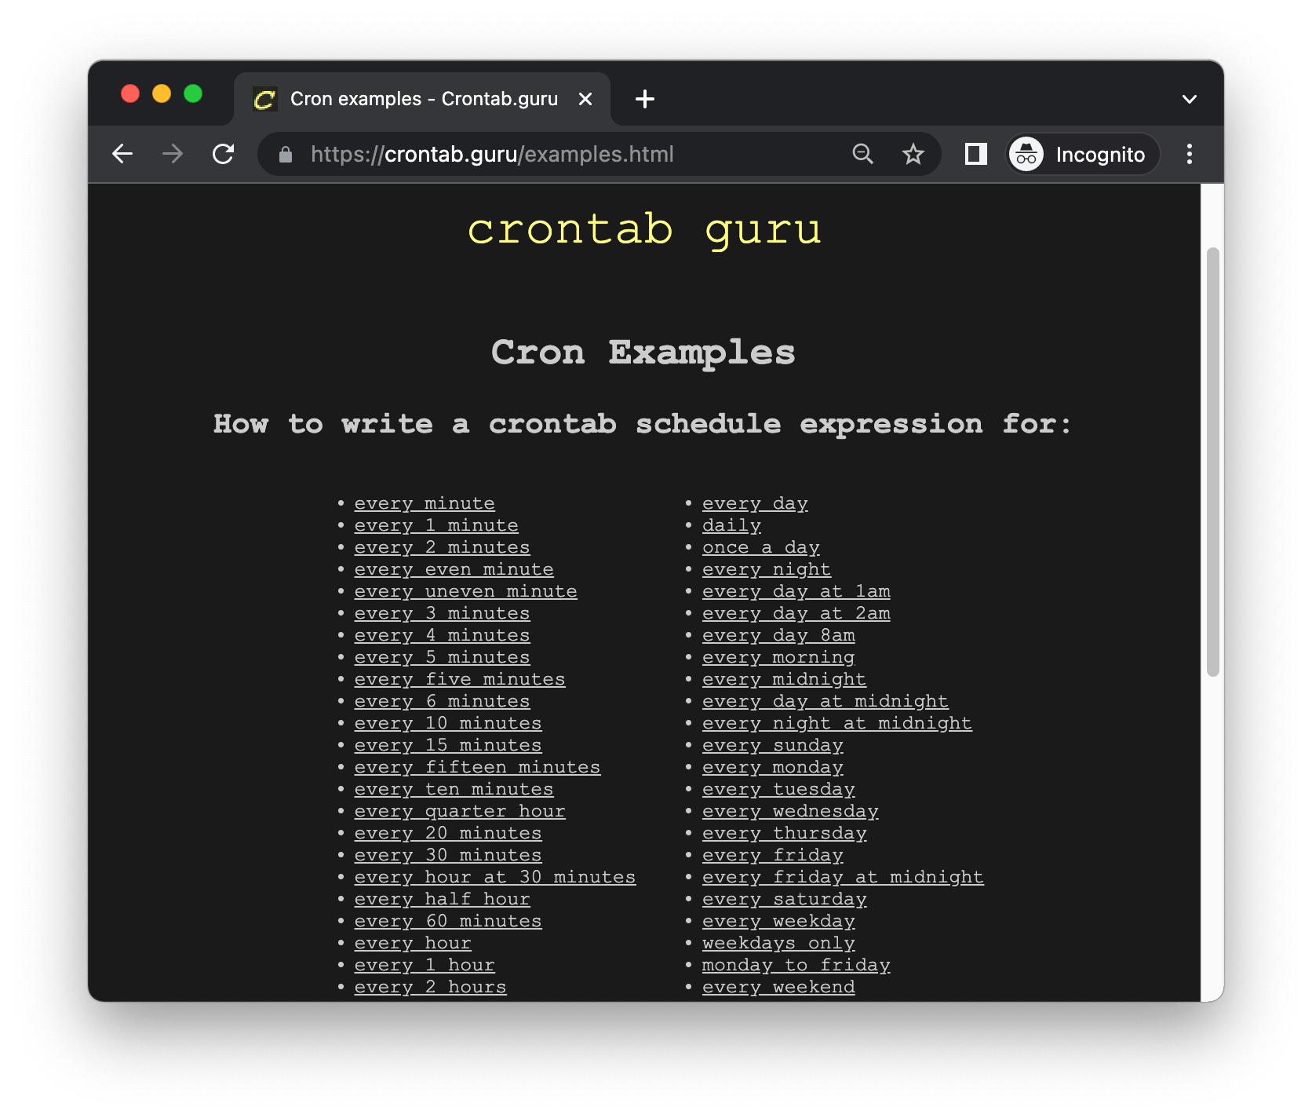Open the 'every day at 1am' link
The image size is (1312, 1118).
[x=796, y=591]
